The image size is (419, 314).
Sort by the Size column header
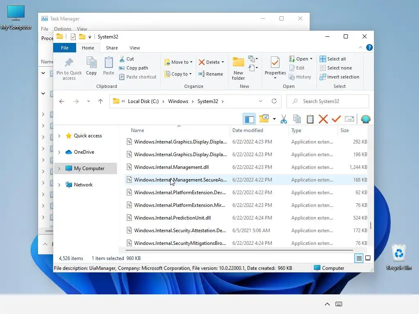coord(352,130)
